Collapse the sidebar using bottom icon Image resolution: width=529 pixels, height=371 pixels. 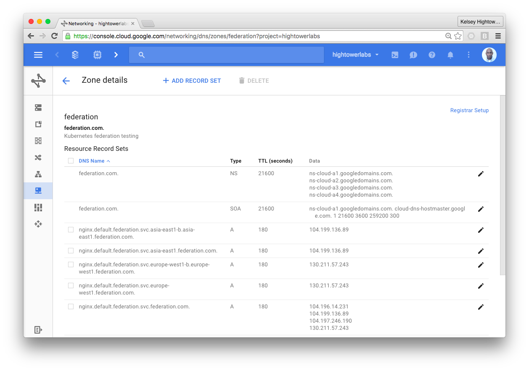(x=38, y=330)
